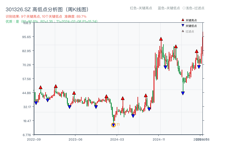Click red high triangle immediately right of T1
This screenshot has width=225, height=168.
(123, 98)
